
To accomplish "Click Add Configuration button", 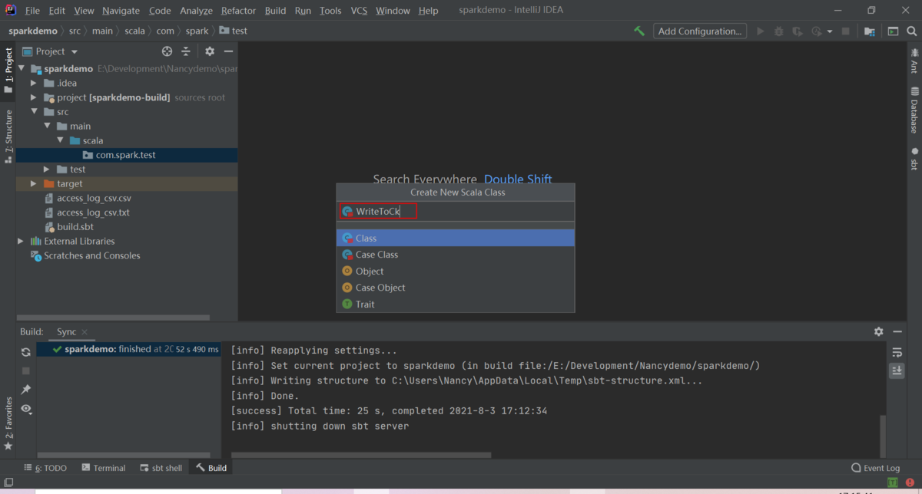I will point(700,31).
